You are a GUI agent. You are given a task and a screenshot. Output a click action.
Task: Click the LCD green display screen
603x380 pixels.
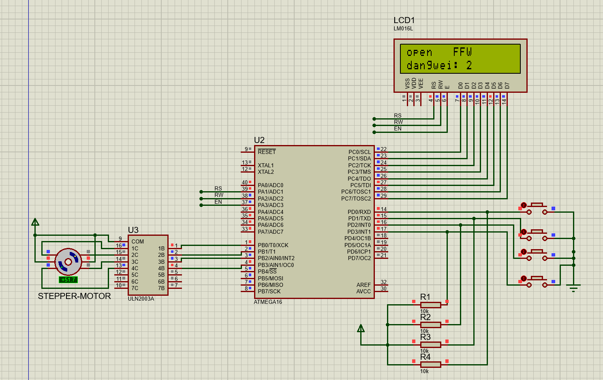point(460,59)
